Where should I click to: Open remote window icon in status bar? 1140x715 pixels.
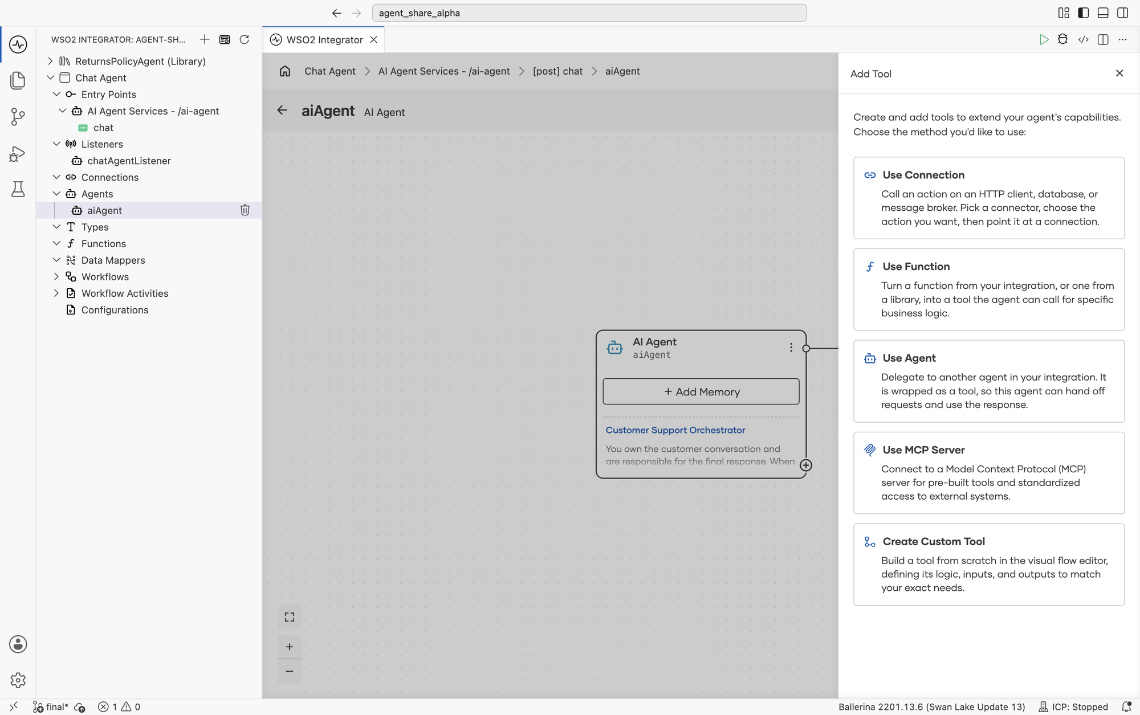(x=14, y=706)
